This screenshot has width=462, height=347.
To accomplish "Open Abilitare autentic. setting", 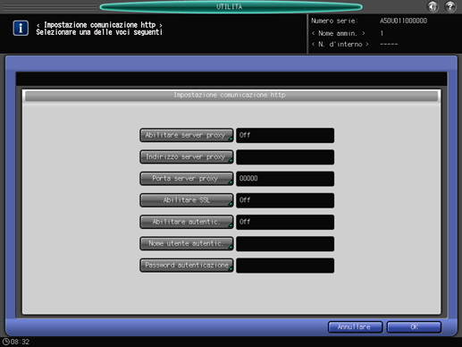I will point(187,222).
